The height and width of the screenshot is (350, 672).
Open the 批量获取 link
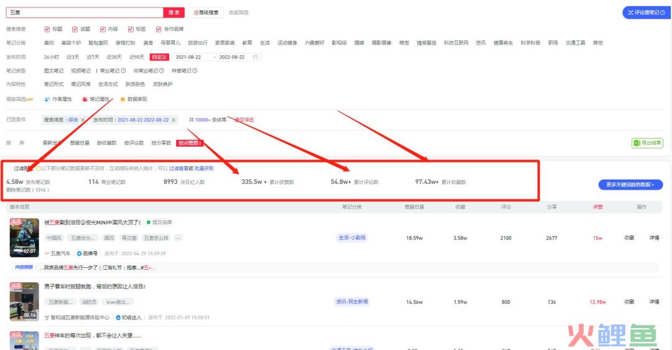204,168
